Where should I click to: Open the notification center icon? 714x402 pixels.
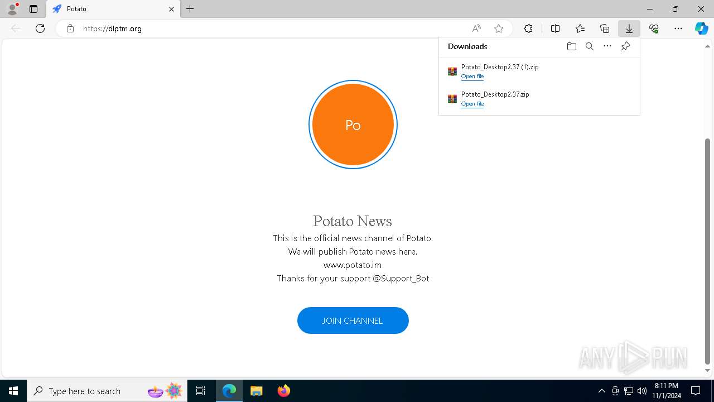click(x=696, y=391)
